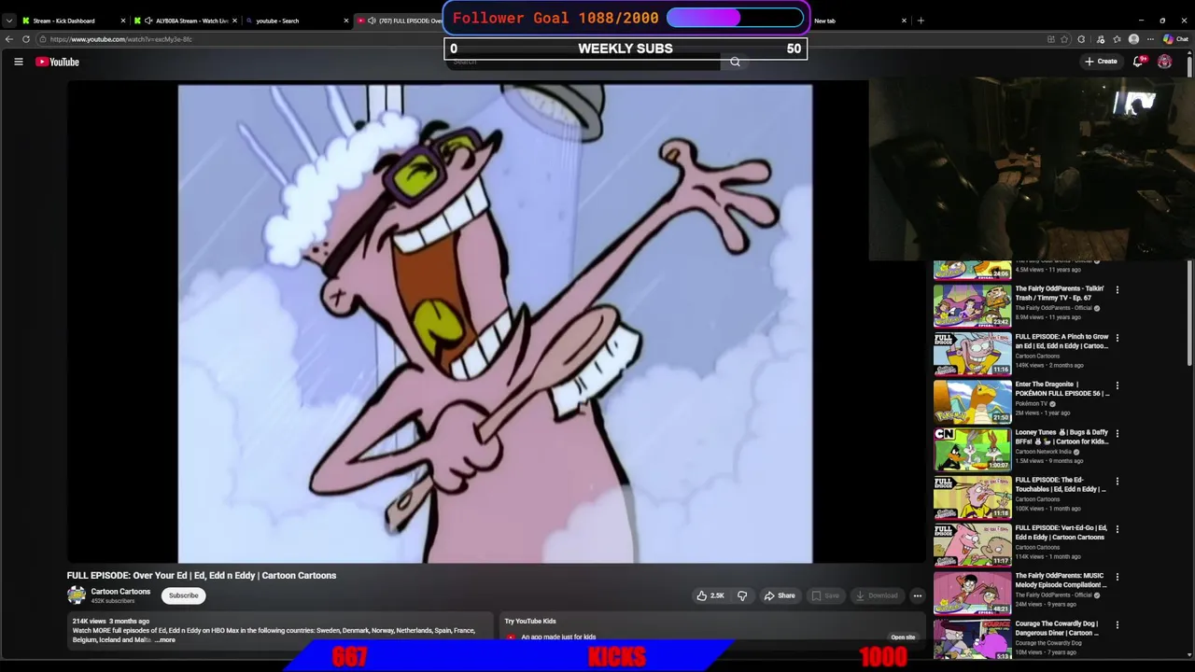The height and width of the screenshot is (672, 1195).
Task: Open options menu for Looney Tunes video
Action: coord(1117,434)
